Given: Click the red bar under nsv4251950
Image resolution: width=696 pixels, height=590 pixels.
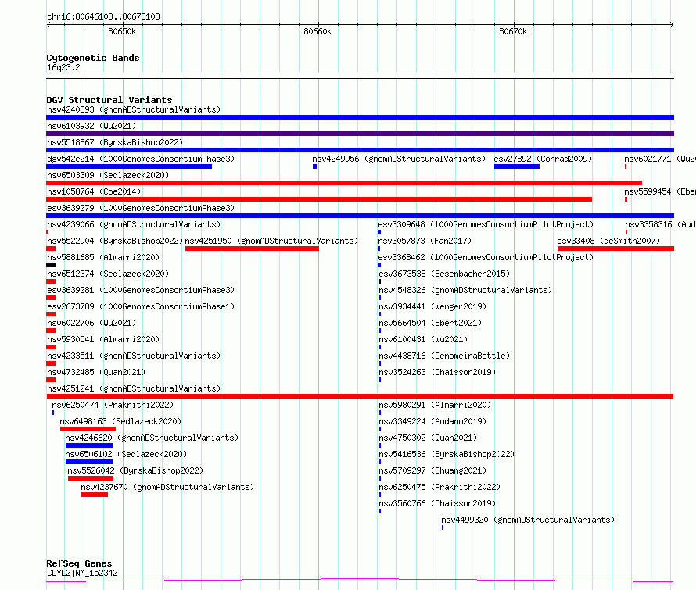Looking at the screenshot, I should 252,249.
